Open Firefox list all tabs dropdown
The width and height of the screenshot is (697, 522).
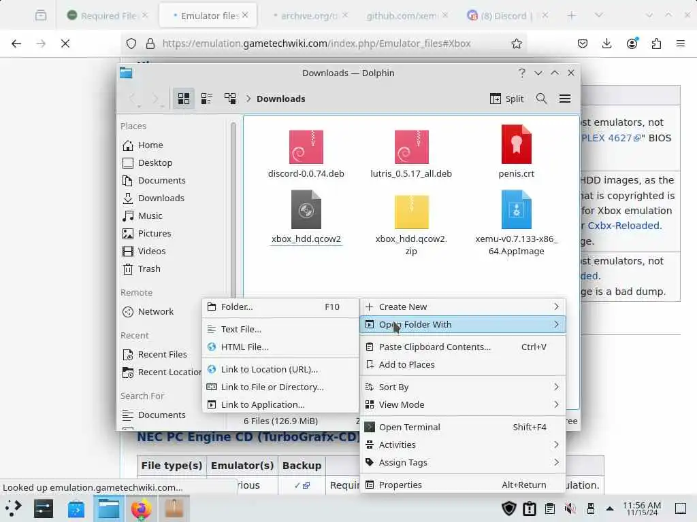(x=599, y=16)
